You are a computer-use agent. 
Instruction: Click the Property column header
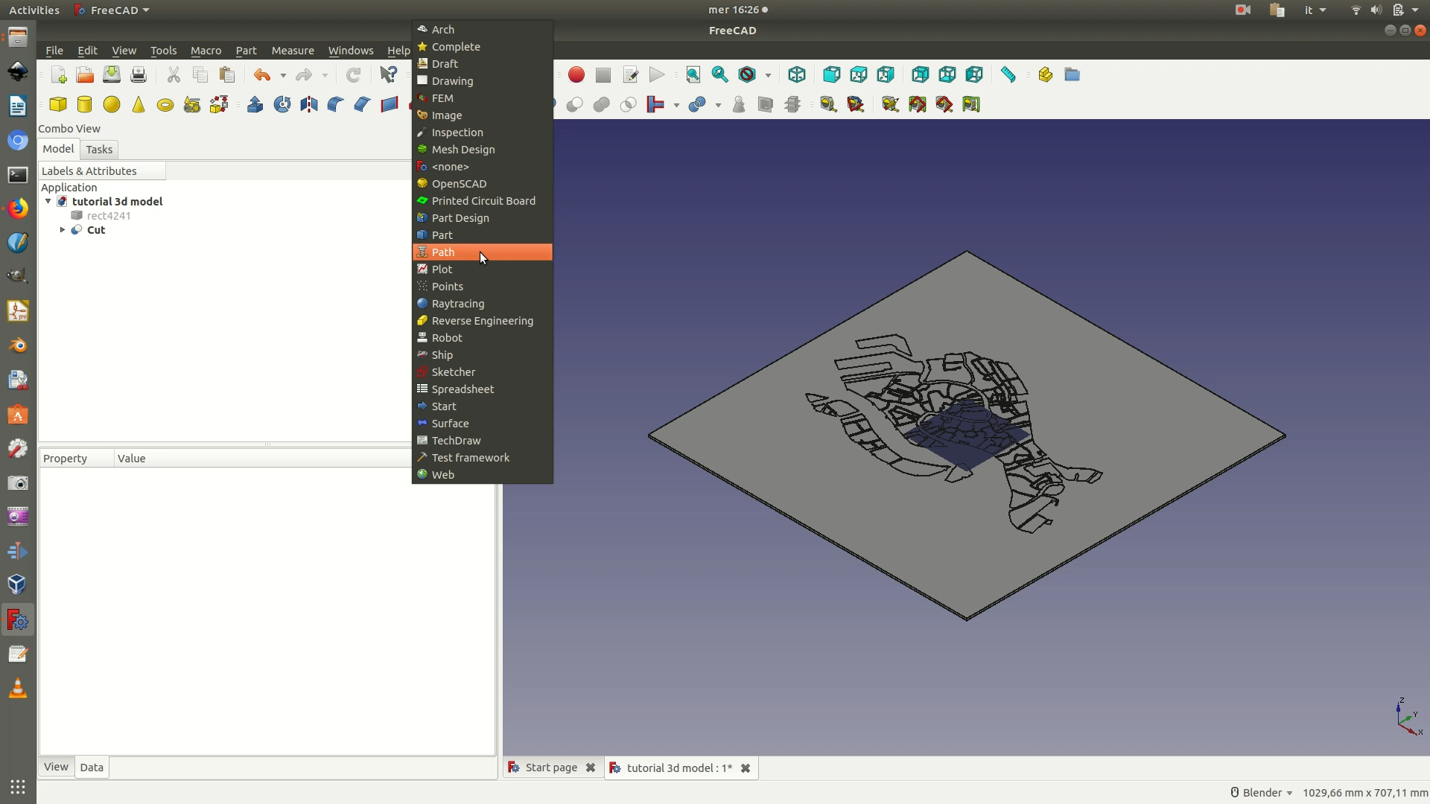tap(76, 459)
